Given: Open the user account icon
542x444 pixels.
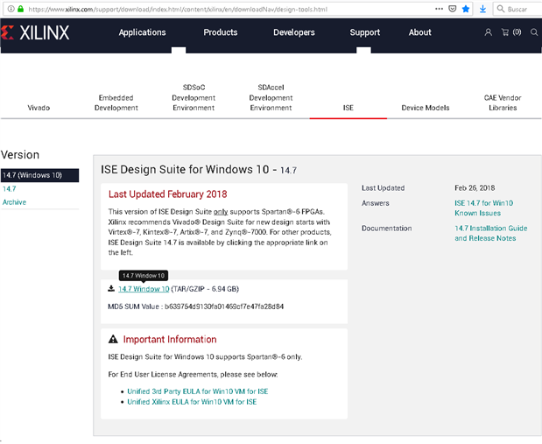Looking at the screenshot, I should pyautogui.click(x=489, y=32).
